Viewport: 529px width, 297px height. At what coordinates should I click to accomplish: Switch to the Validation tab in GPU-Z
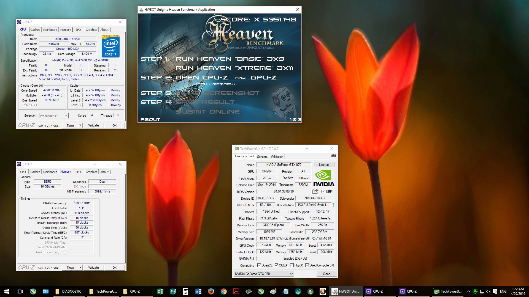coord(277,157)
